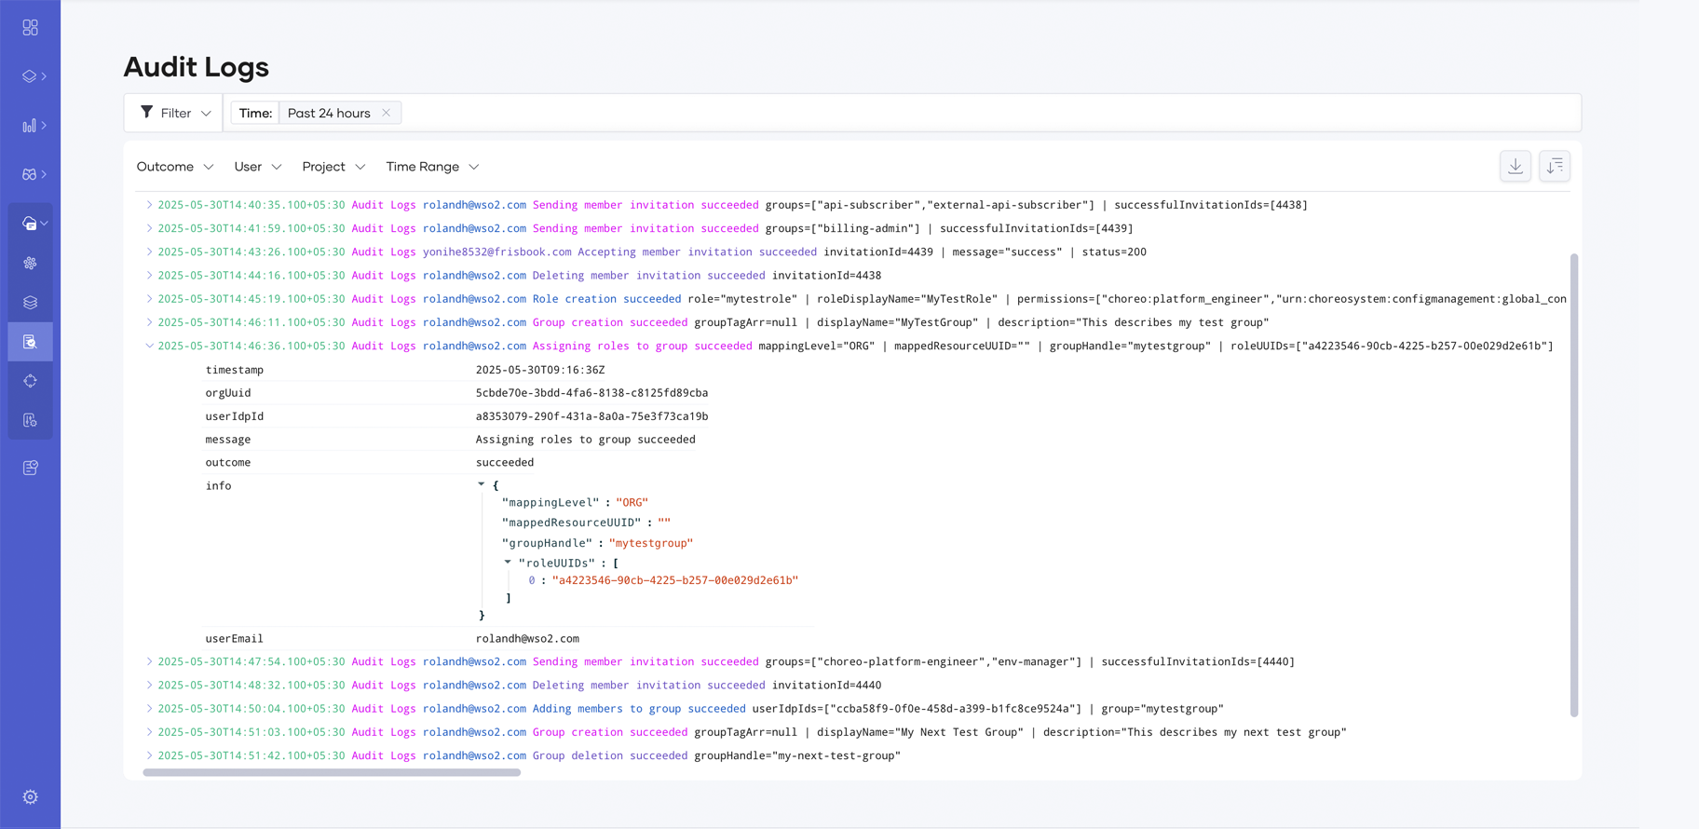Collapse the 14:46:36 assigning roles log row
1699x829 pixels.
149,346
